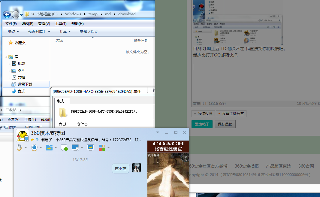Click the screen share icon
The width and height of the screenshot is (320, 197).
click(90, 147)
